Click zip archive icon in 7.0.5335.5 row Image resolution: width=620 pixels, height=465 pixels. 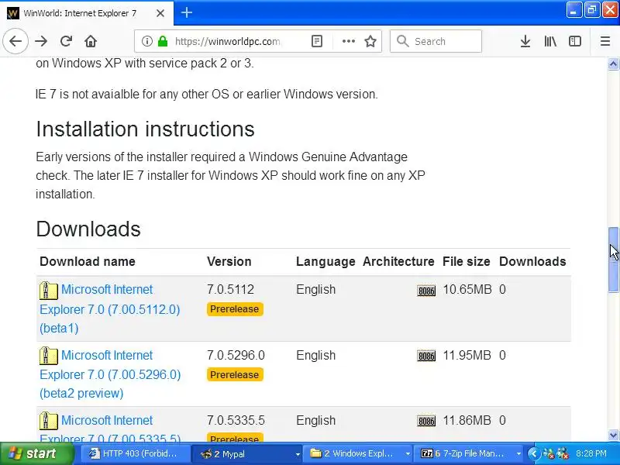[48, 421]
